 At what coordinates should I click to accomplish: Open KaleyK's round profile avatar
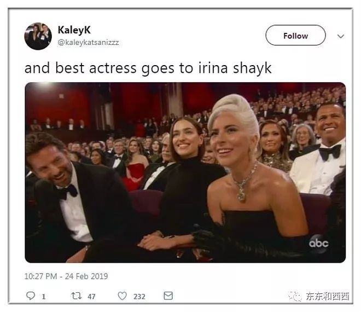(38, 36)
